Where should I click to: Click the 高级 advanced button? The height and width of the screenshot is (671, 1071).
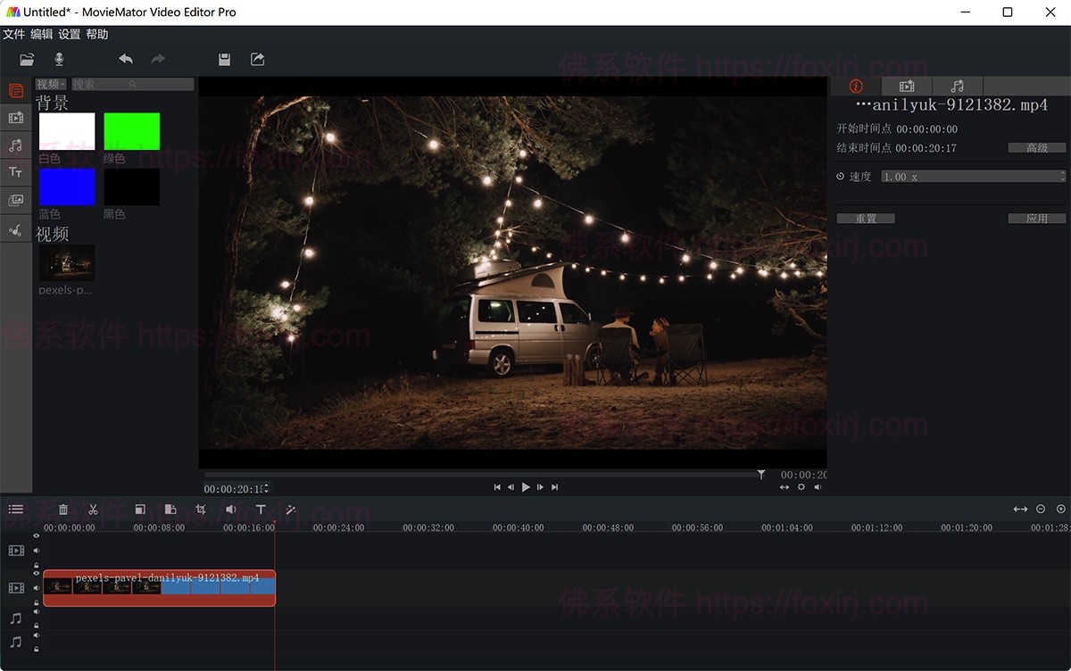click(1036, 148)
